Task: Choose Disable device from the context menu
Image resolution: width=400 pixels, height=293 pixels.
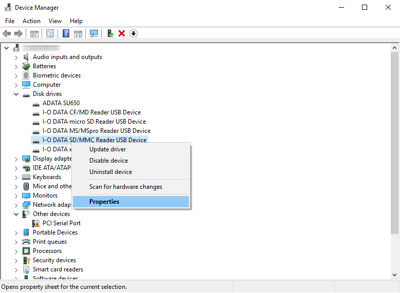Action: 108,161
